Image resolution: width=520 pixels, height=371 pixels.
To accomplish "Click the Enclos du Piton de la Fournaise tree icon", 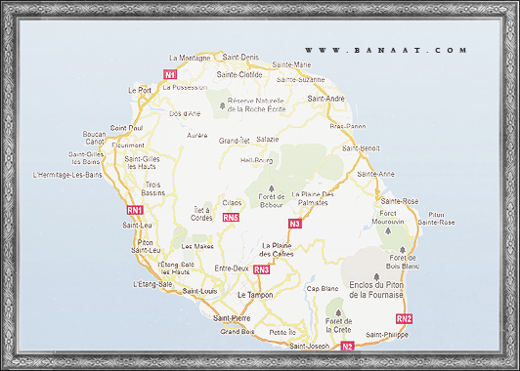I will coord(376,276).
